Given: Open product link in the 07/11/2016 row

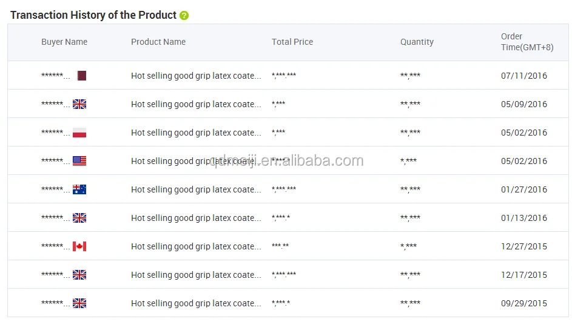Looking at the screenshot, I should (196, 76).
